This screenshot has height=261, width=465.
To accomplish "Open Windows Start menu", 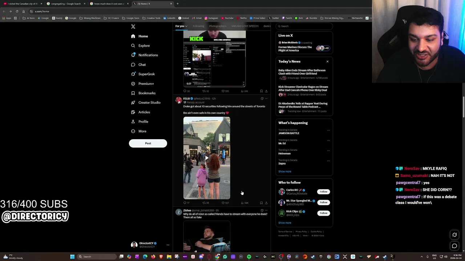I will click(x=72, y=257).
